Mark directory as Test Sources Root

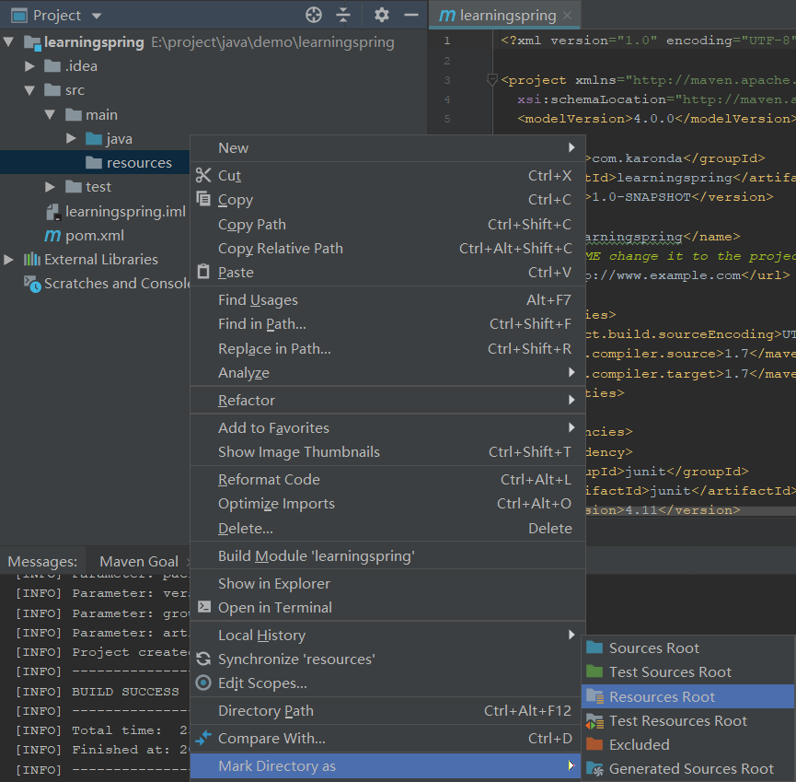click(x=670, y=672)
